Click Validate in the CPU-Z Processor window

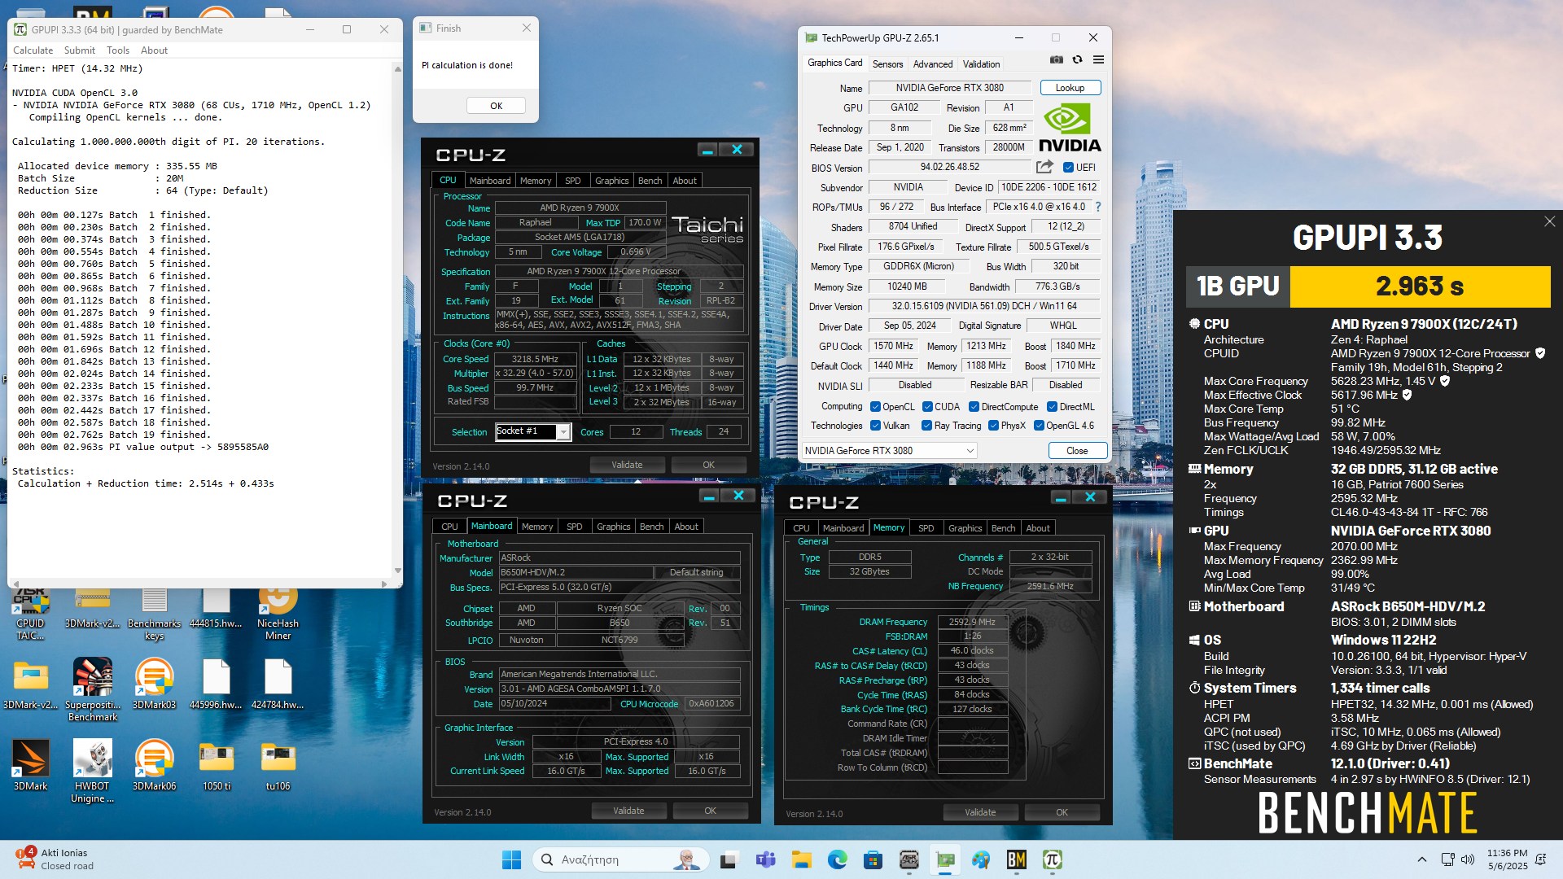(627, 465)
